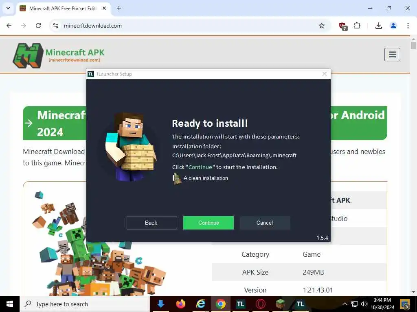Click the '249MB' APK size value

coord(313,273)
